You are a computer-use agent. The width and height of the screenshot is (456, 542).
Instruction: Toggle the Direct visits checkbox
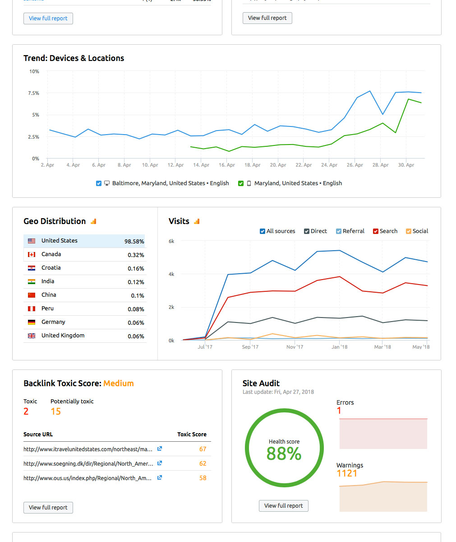307,231
